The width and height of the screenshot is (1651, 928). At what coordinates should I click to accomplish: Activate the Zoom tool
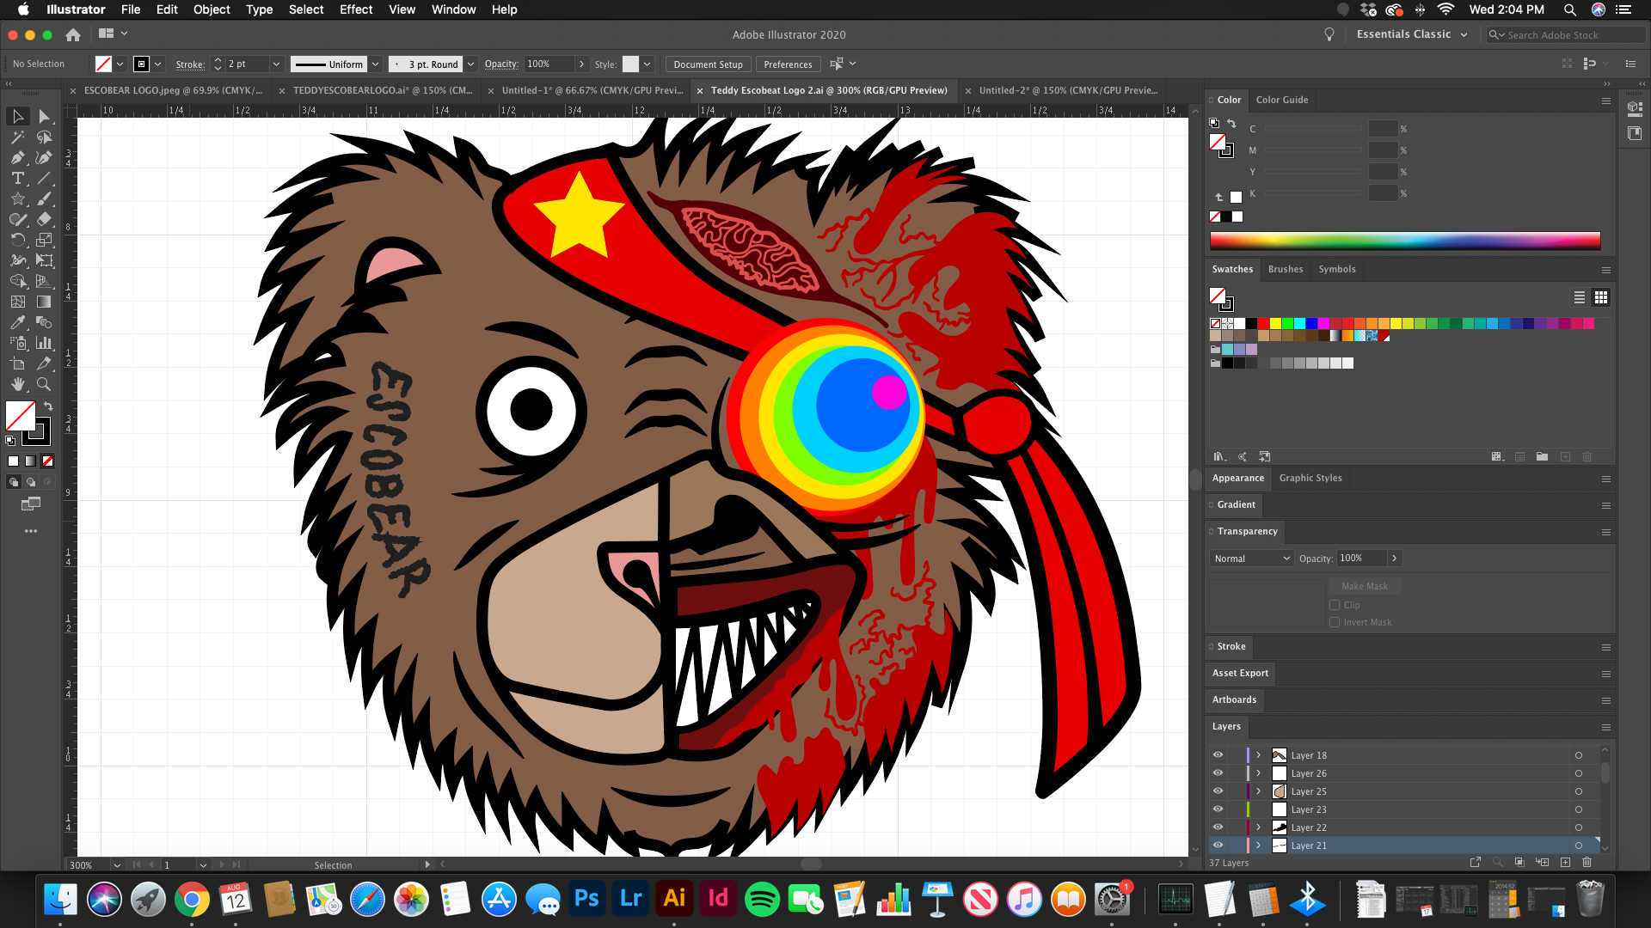pyautogui.click(x=44, y=385)
